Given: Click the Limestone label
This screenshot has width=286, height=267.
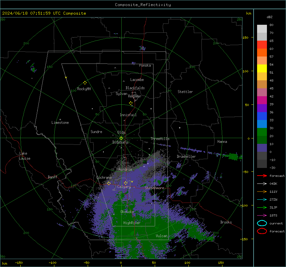Looking at the screenshot, I should [60, 123].
